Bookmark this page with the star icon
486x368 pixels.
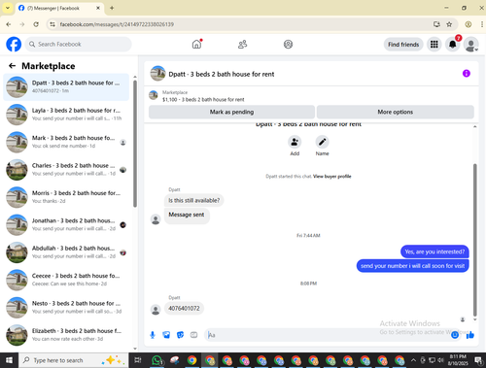pyautogui.click(x=449, y=24)
